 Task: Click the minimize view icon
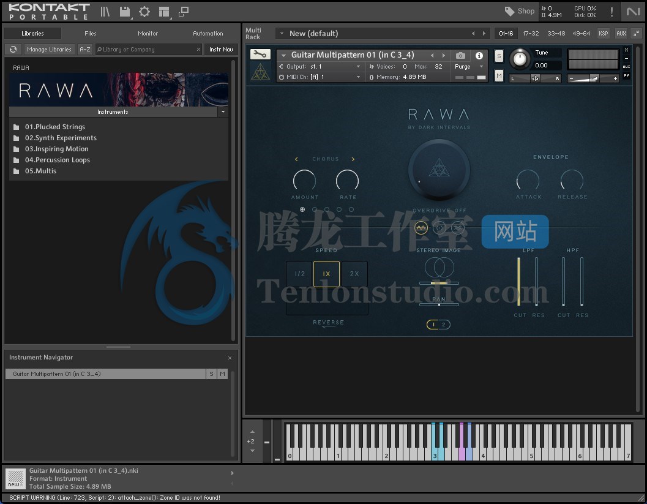[x=184, y=12]
